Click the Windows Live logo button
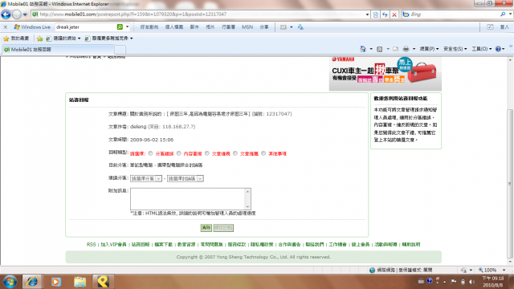The height and width of the screenshot is (289, 514). pyautogui.click(x=32, y=27)
